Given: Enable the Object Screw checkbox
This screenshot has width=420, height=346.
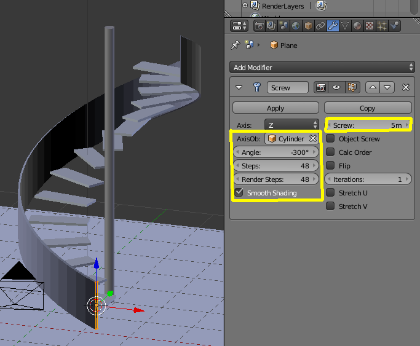Looking at the screenshot, I should pyautogui.click(x=331, y=139).
